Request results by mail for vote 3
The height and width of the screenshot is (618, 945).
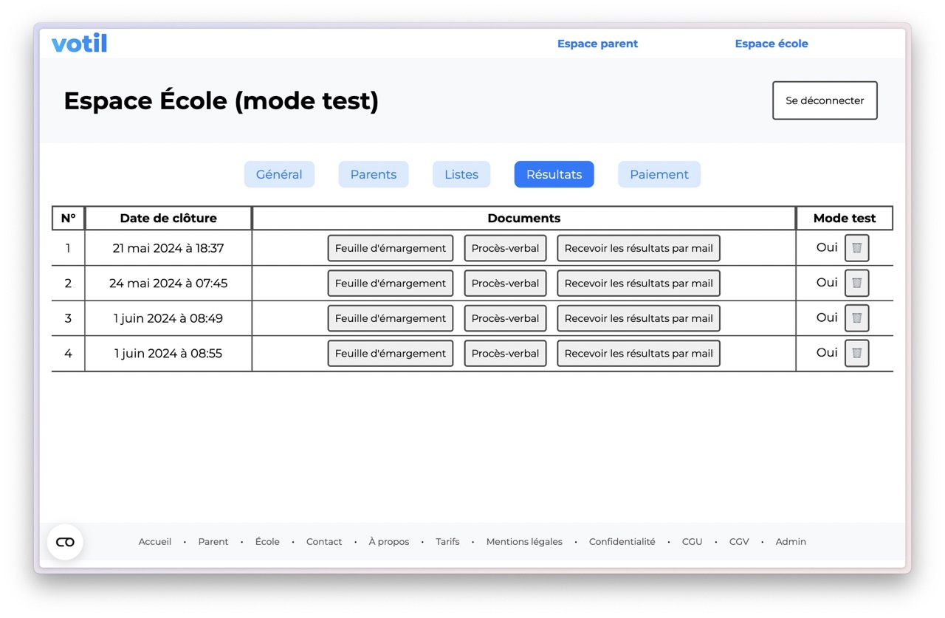point(638,317)
